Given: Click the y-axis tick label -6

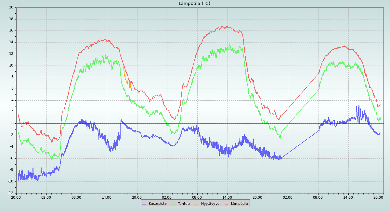Looking at the screenshot, I should [x=11, y=158].
